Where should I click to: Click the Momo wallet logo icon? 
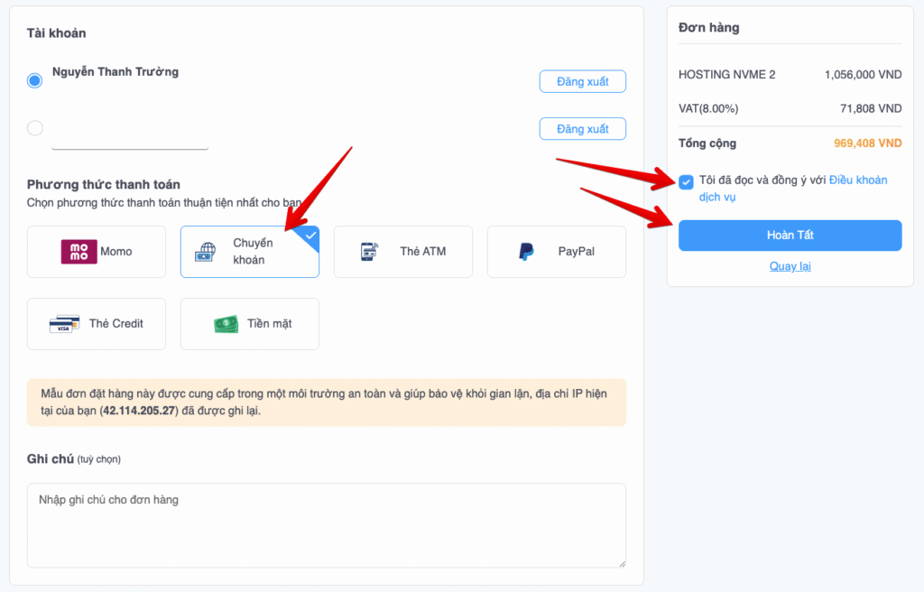tap(79, 252)
